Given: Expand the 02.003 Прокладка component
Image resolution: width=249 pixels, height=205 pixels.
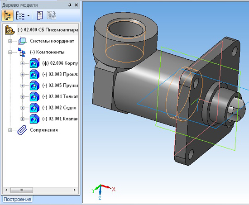Looking at the screenshot, I should pyautogui.click(x=22, y=75).
